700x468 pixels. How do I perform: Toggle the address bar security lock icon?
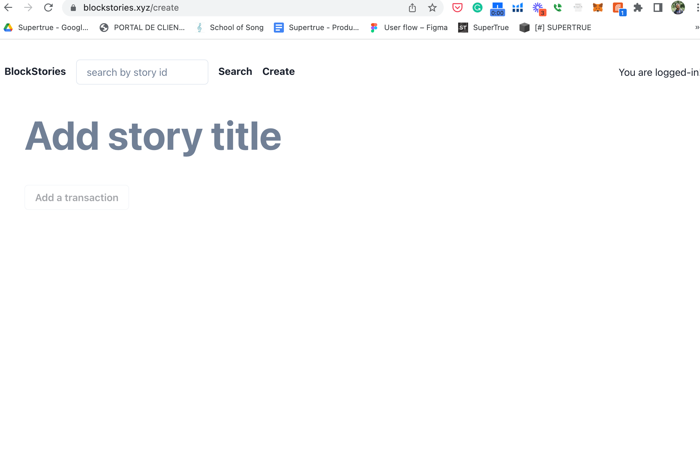pos(73,8)
